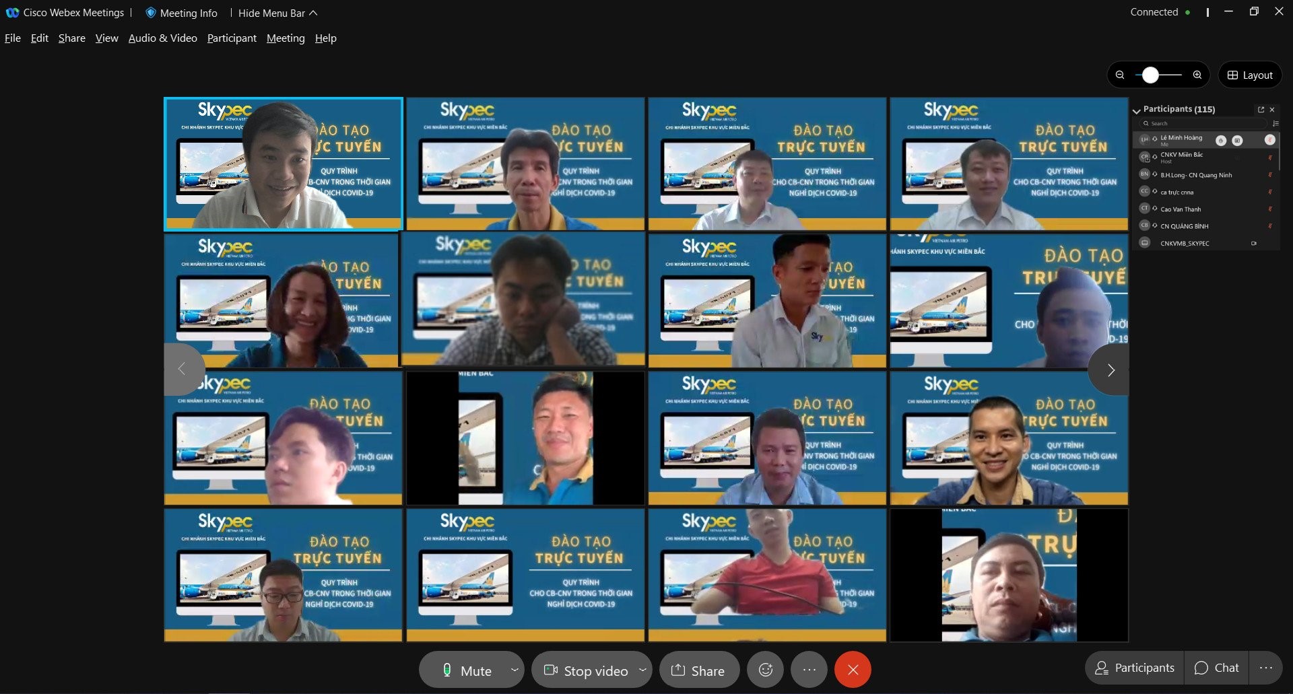Click the Meeting Info button
This screenshot has width=1293, height=694.
pos(182,13)
